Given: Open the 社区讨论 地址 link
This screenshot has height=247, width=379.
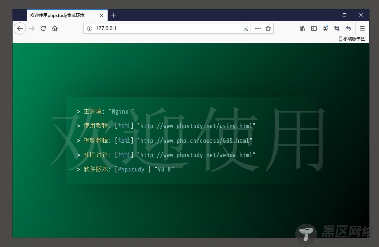Looking at the screenshot, I should [124, 155].
